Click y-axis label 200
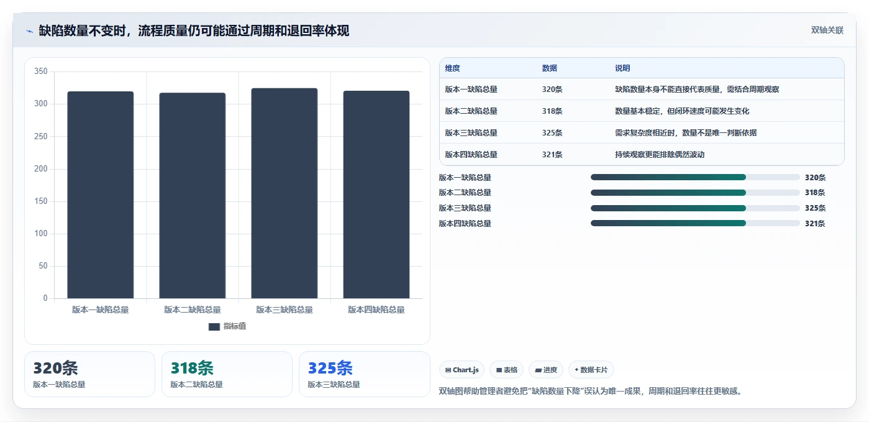 41,169
